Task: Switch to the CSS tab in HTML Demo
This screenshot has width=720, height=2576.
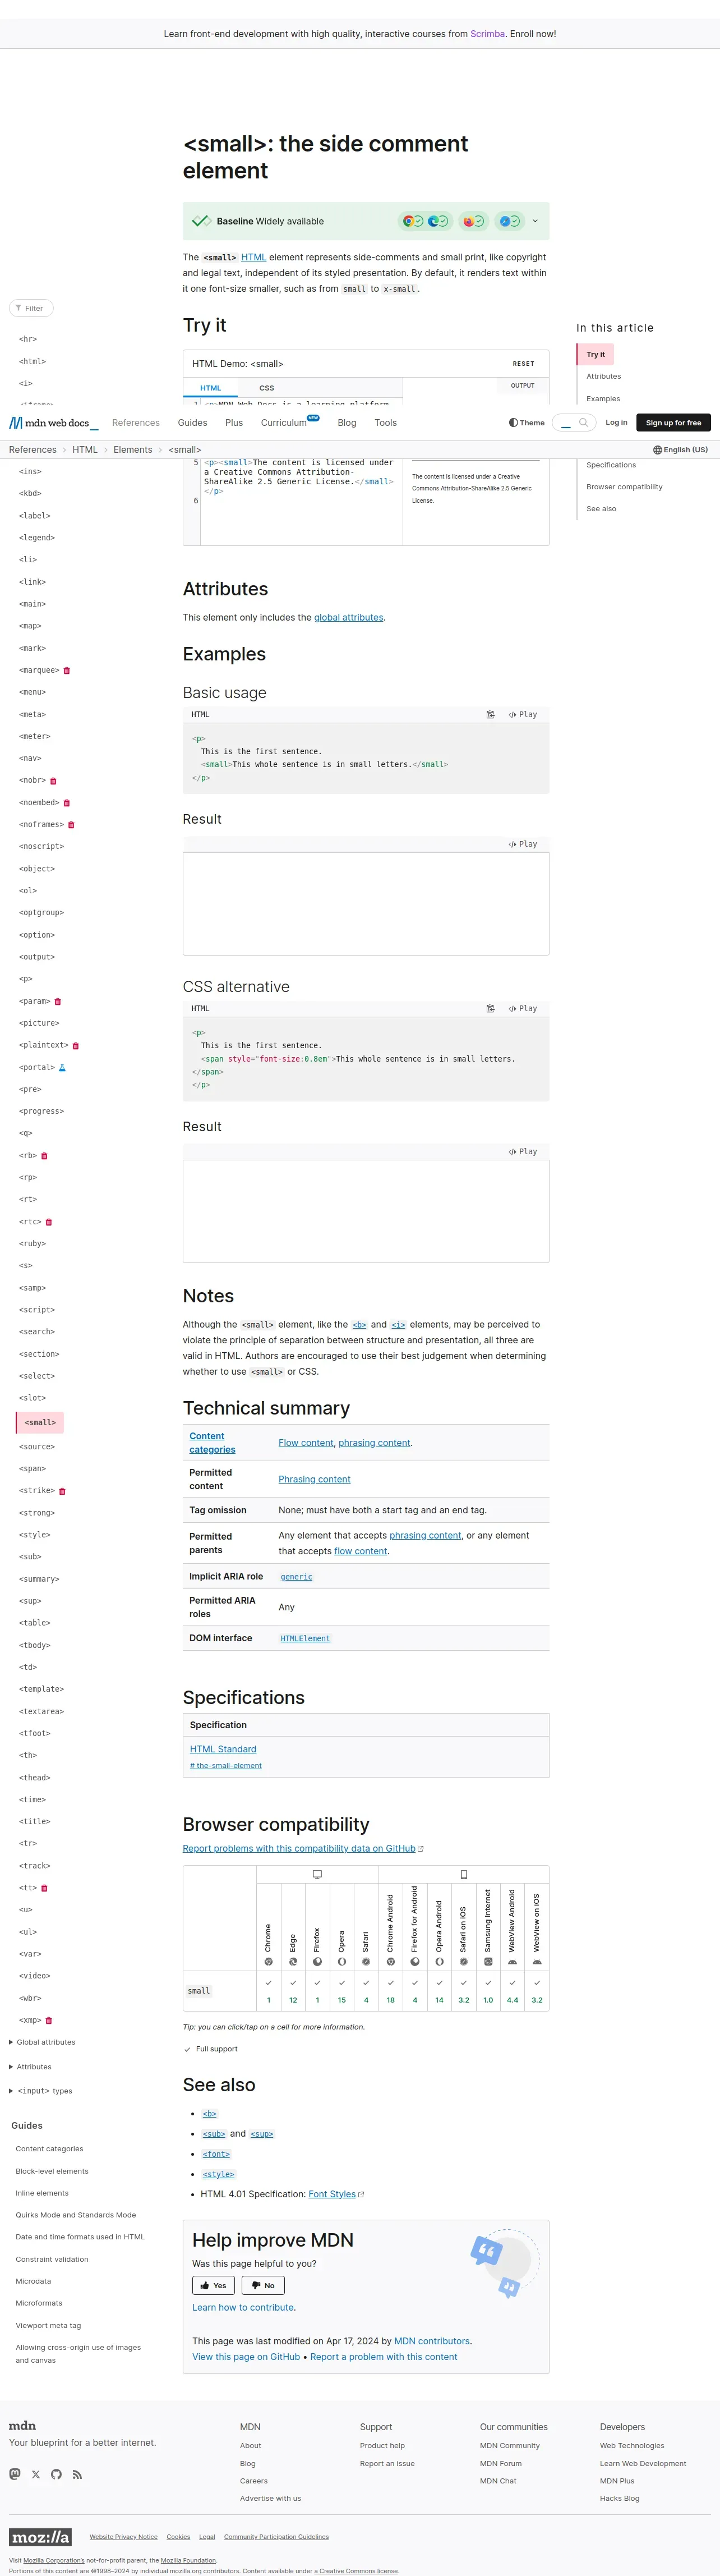Action: pos(266,388)
